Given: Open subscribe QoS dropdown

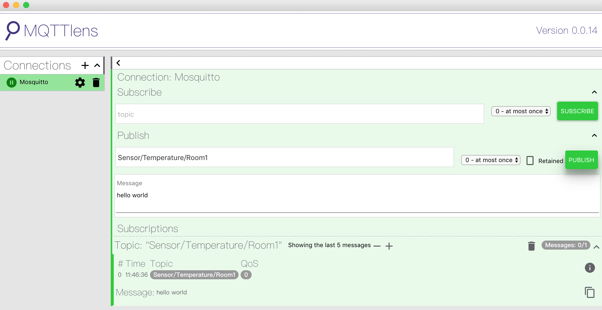Looking at the screenshot, I should (x=521, y=111).
